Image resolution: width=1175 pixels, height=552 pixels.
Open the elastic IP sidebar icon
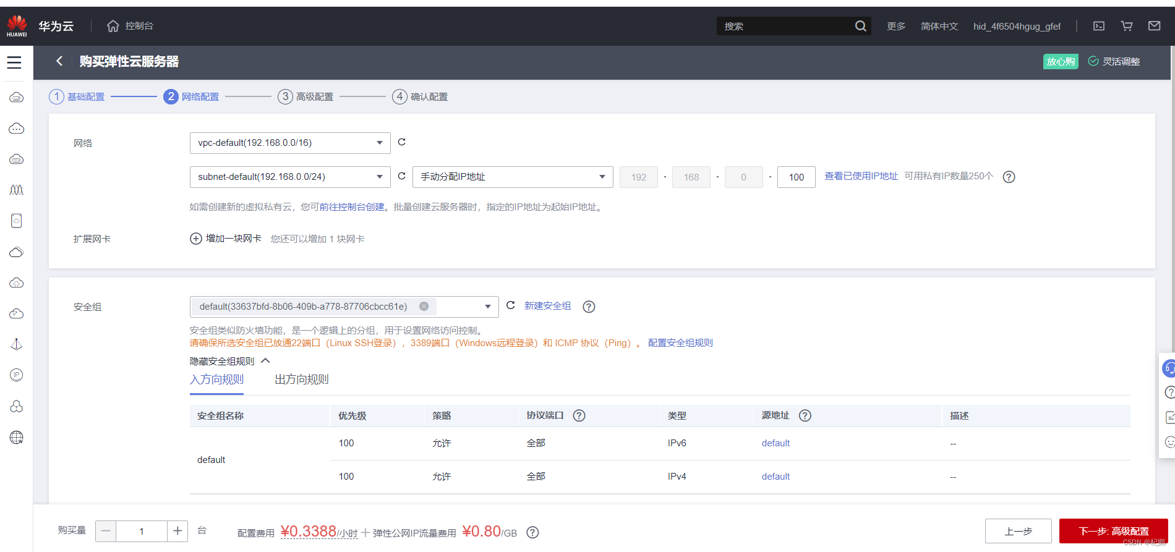(17, 375)
